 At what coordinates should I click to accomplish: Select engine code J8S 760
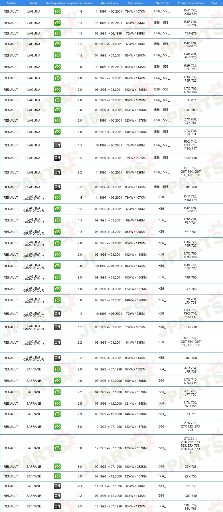190,486
